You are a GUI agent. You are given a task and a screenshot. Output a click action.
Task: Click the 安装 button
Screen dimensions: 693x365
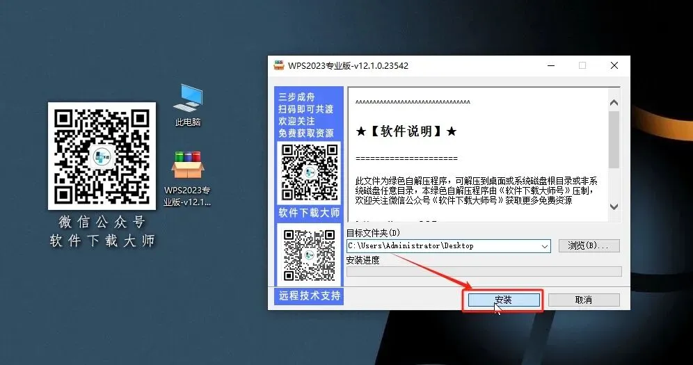coord(504,300)
